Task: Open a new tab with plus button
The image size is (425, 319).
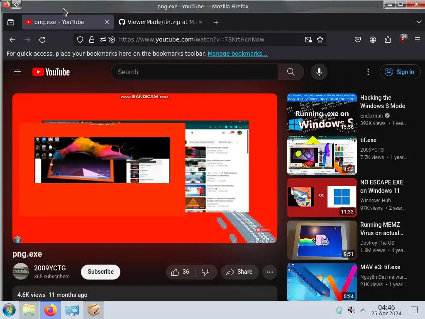Action: point(216,22)
